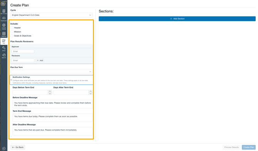Click the Sections: heading
The height and width of the screenshot is (151, 258).
[x=106, y=11]
